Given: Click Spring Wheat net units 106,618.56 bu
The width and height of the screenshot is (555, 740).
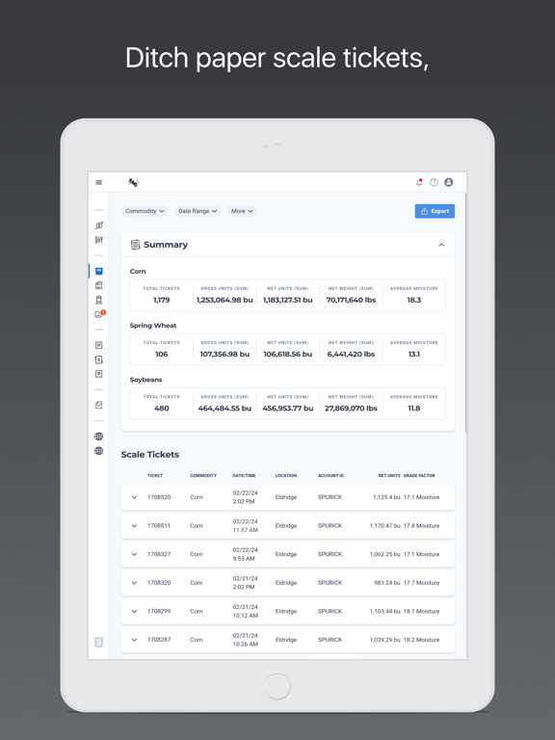Looking at the screenshot, I should tap(288, 354).
